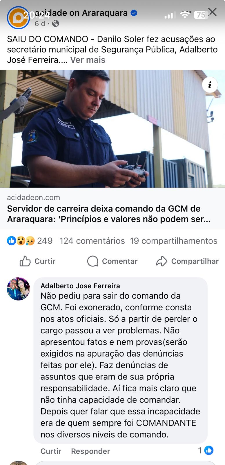Screen dimensions: 225x465
Task: Click the Comentar speech bubble icon
Action: pyautogui.click(x=92, y=261)
